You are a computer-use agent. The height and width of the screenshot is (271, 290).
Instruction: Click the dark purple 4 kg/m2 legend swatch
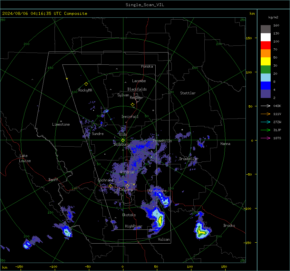(266, 93)
